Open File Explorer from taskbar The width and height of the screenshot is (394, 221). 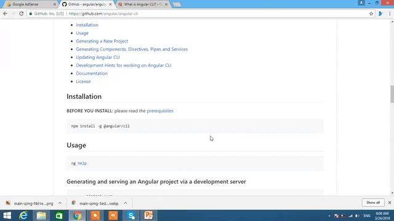click(x=41, y=215)
